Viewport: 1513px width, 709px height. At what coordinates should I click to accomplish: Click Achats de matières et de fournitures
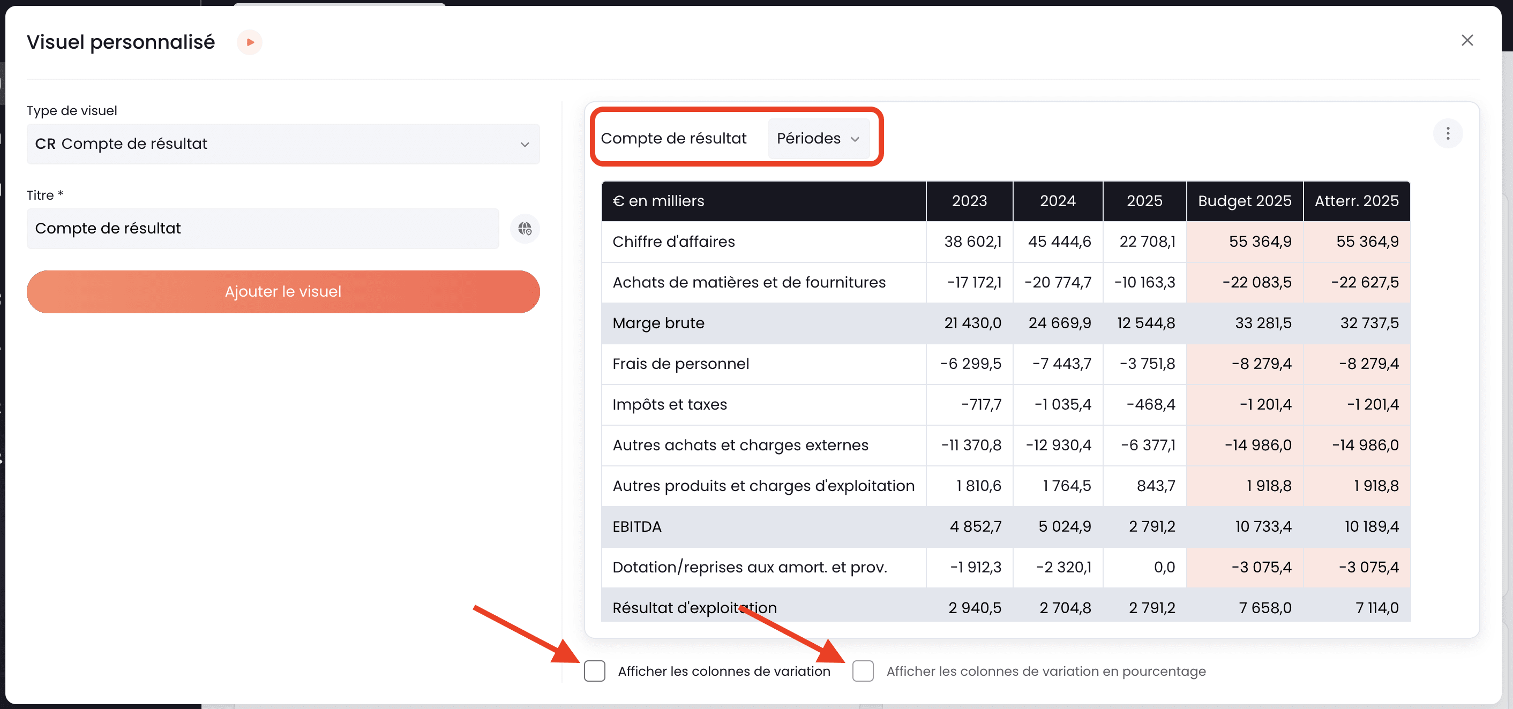pos(749,282)
